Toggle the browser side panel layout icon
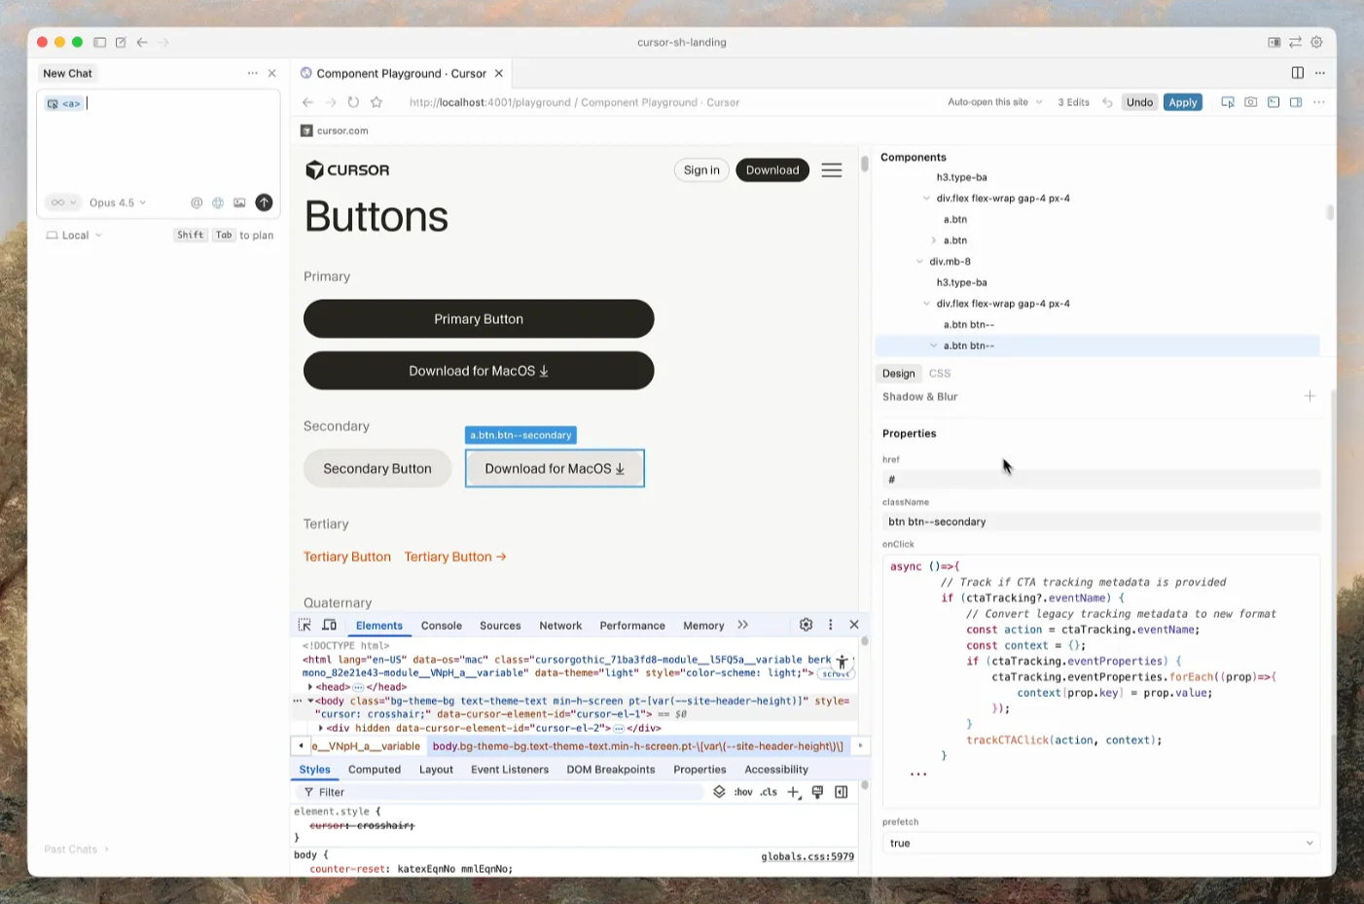Image resolution: width=1364 pixels, height=904 pixels. 1296,102
